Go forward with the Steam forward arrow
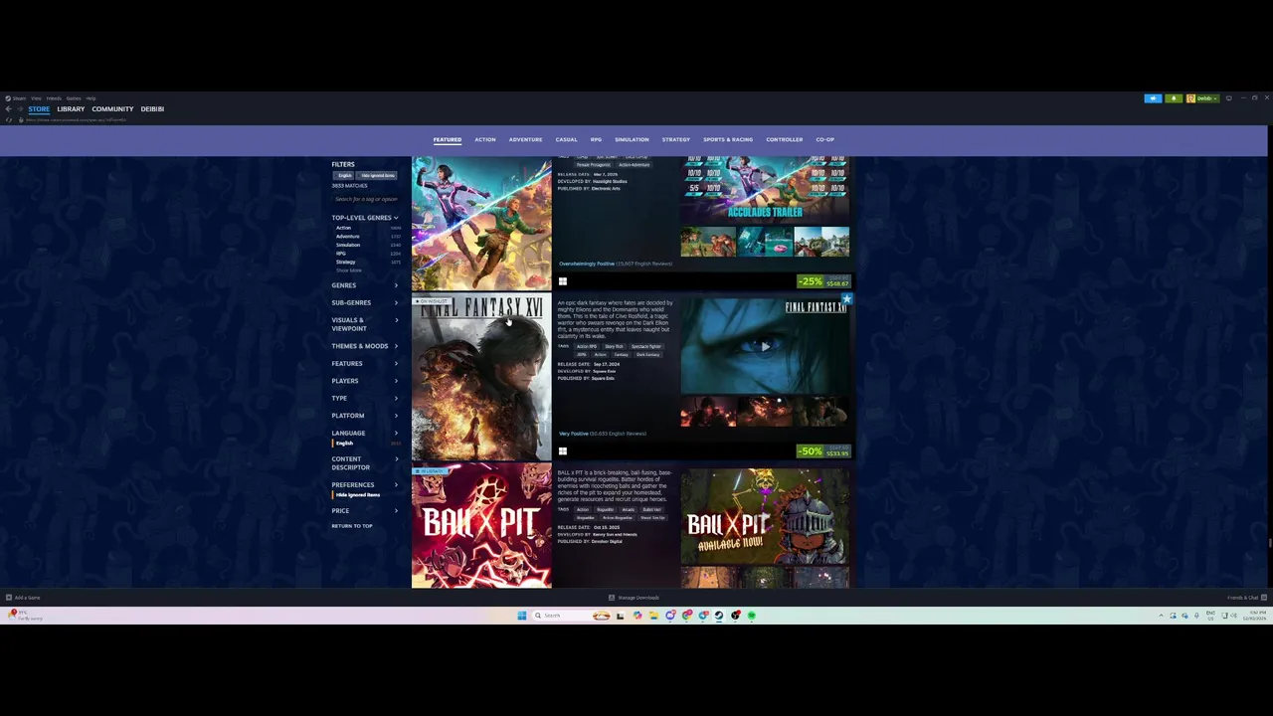The width and height of the screenshot is (1273, 716). 20,109
